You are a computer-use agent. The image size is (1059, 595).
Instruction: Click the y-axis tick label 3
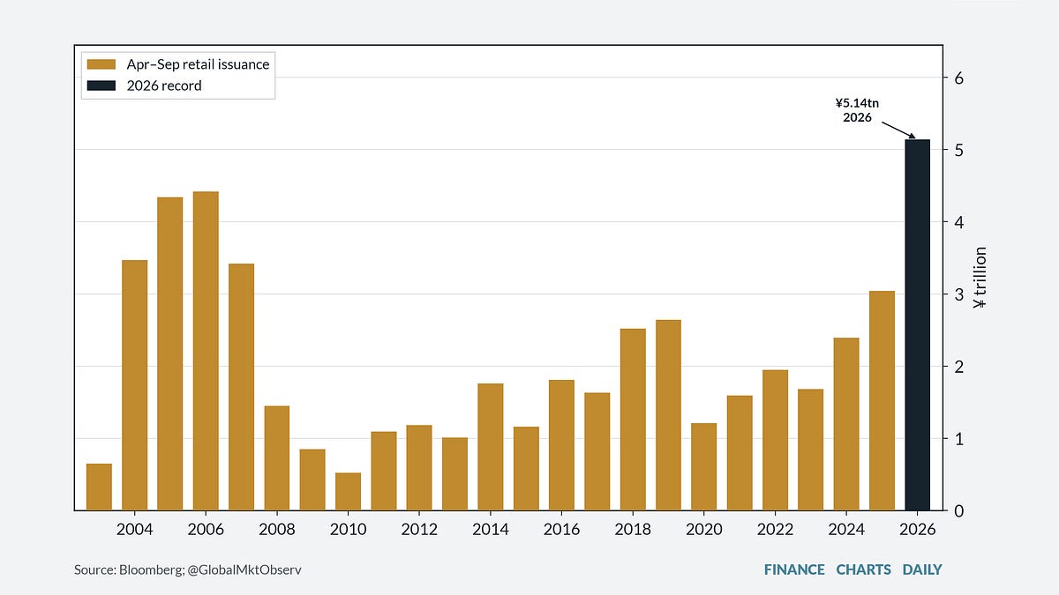pos(960,294)
